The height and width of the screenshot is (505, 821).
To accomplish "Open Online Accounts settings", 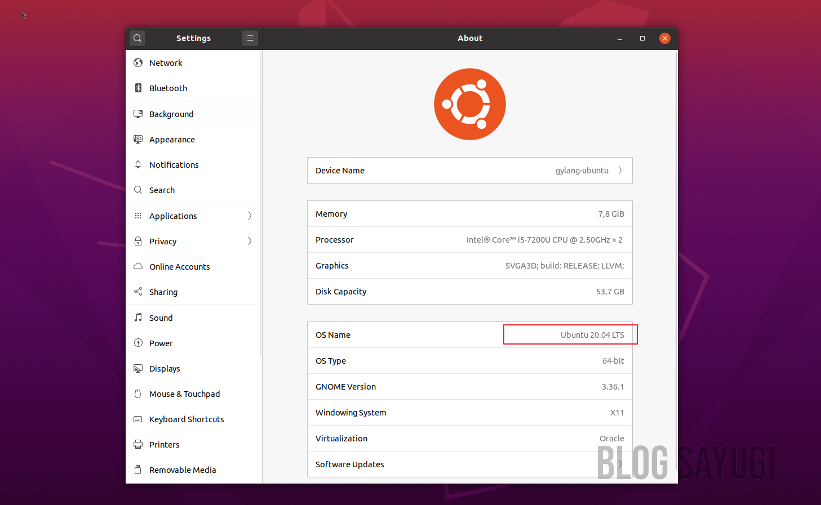I will tap(193, 267).
